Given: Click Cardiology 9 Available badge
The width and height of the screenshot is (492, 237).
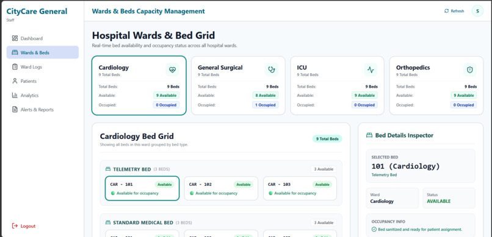Looking at the screenshot, I should [x=166, y=95].
